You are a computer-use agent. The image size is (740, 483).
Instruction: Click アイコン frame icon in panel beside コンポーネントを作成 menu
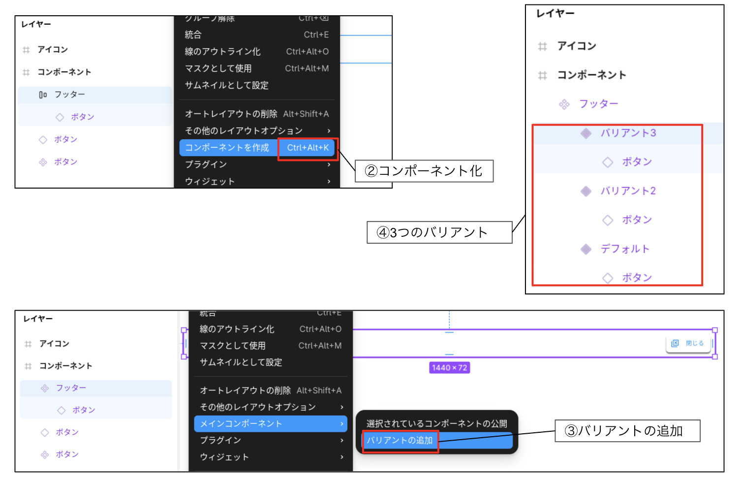[x=26, y=50]
